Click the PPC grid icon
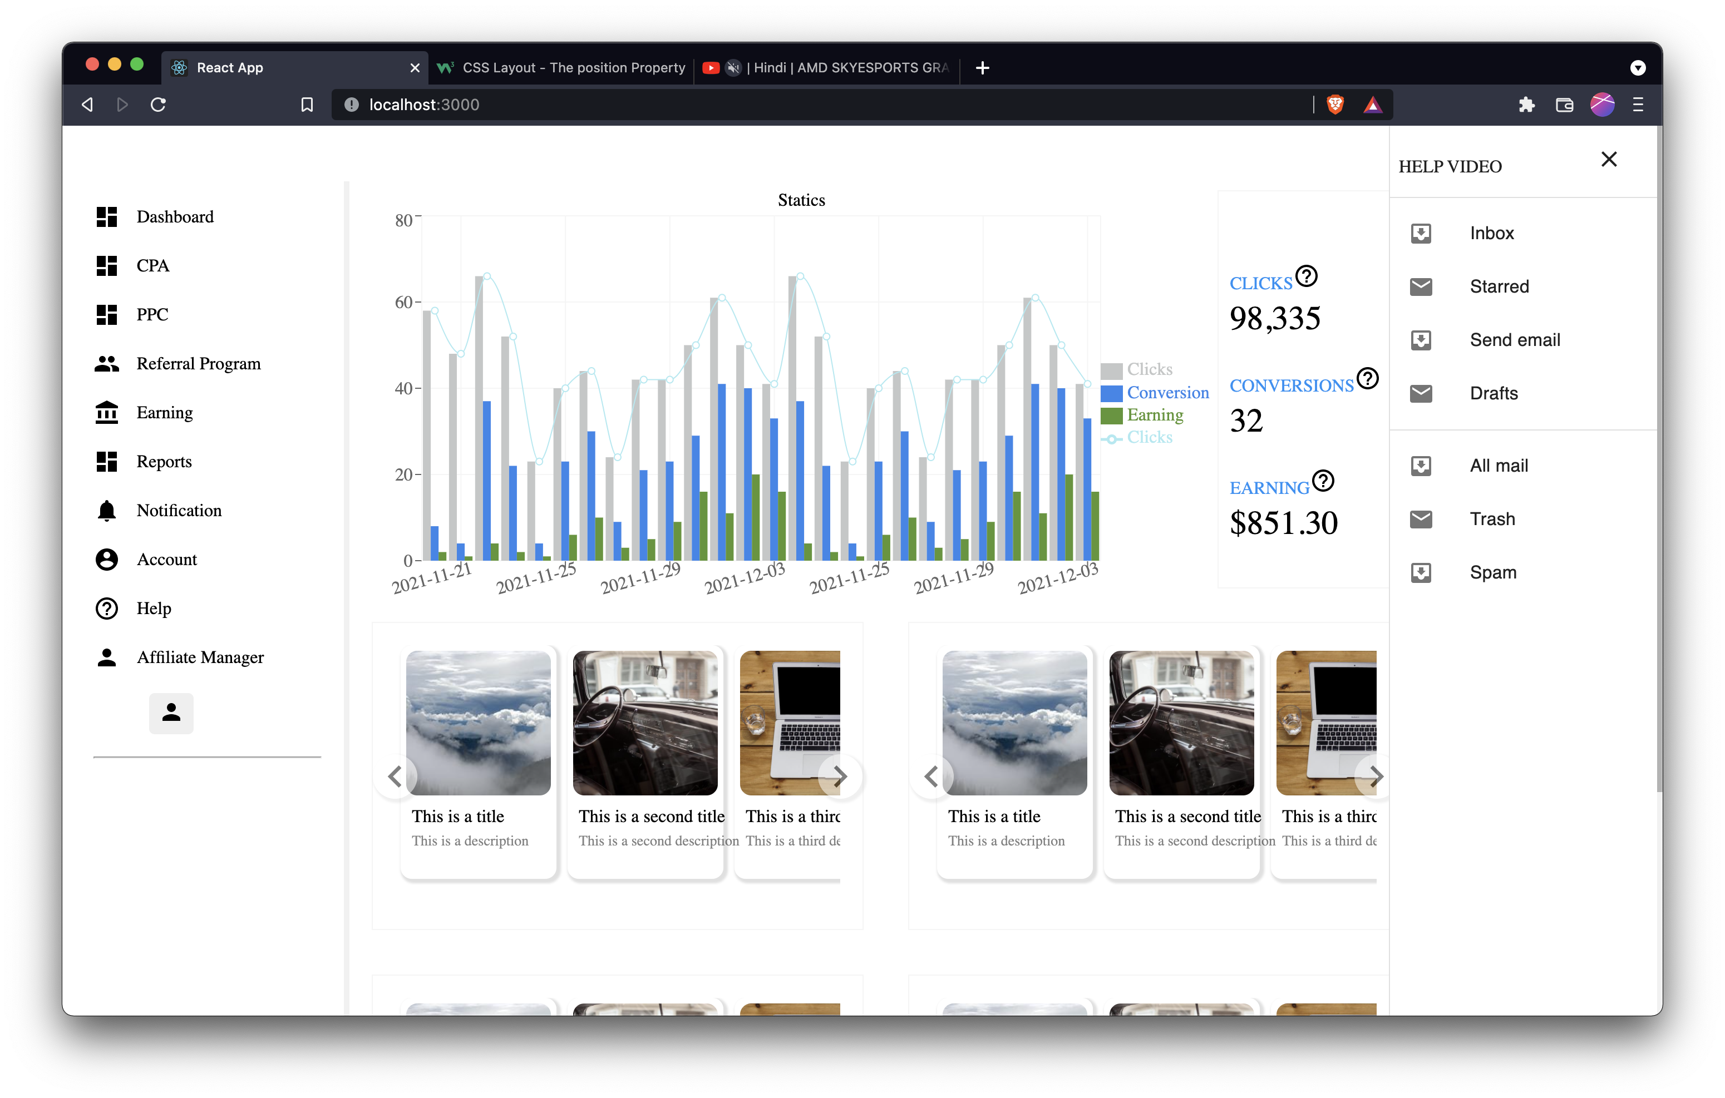 (x=107, y=314)
